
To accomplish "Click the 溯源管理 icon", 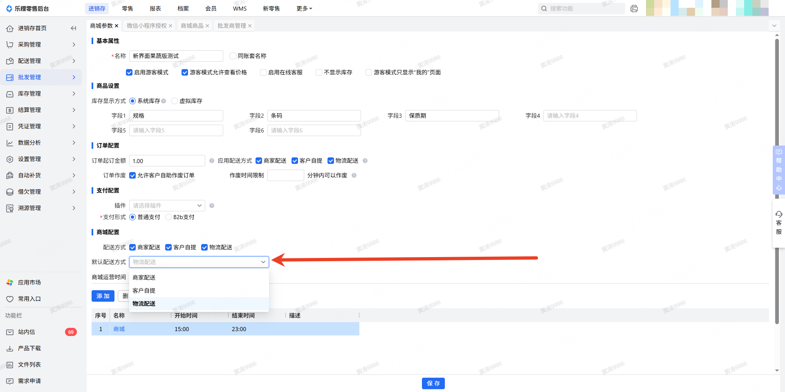I will (10, 208).
